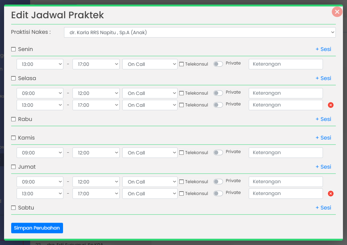The height and width of the screenshot is (245, 347).
Task: Check Telekonsul for the Kamis session
Action: click(182, 153)
